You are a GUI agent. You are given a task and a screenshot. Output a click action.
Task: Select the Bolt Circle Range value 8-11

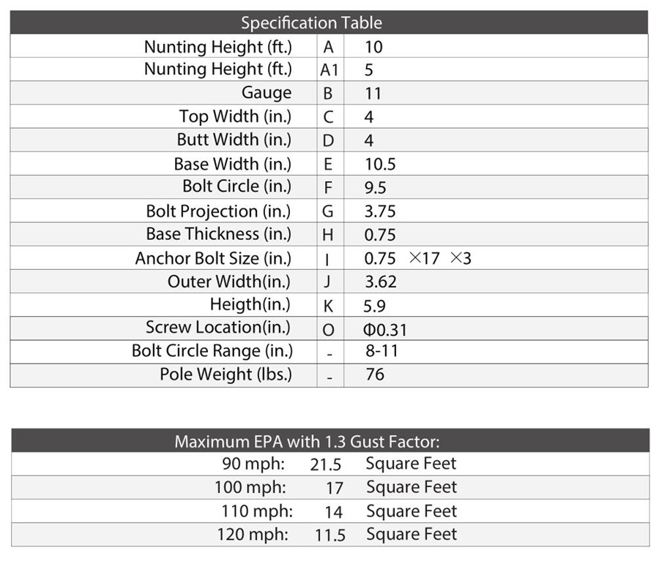[x=381, y=351]
